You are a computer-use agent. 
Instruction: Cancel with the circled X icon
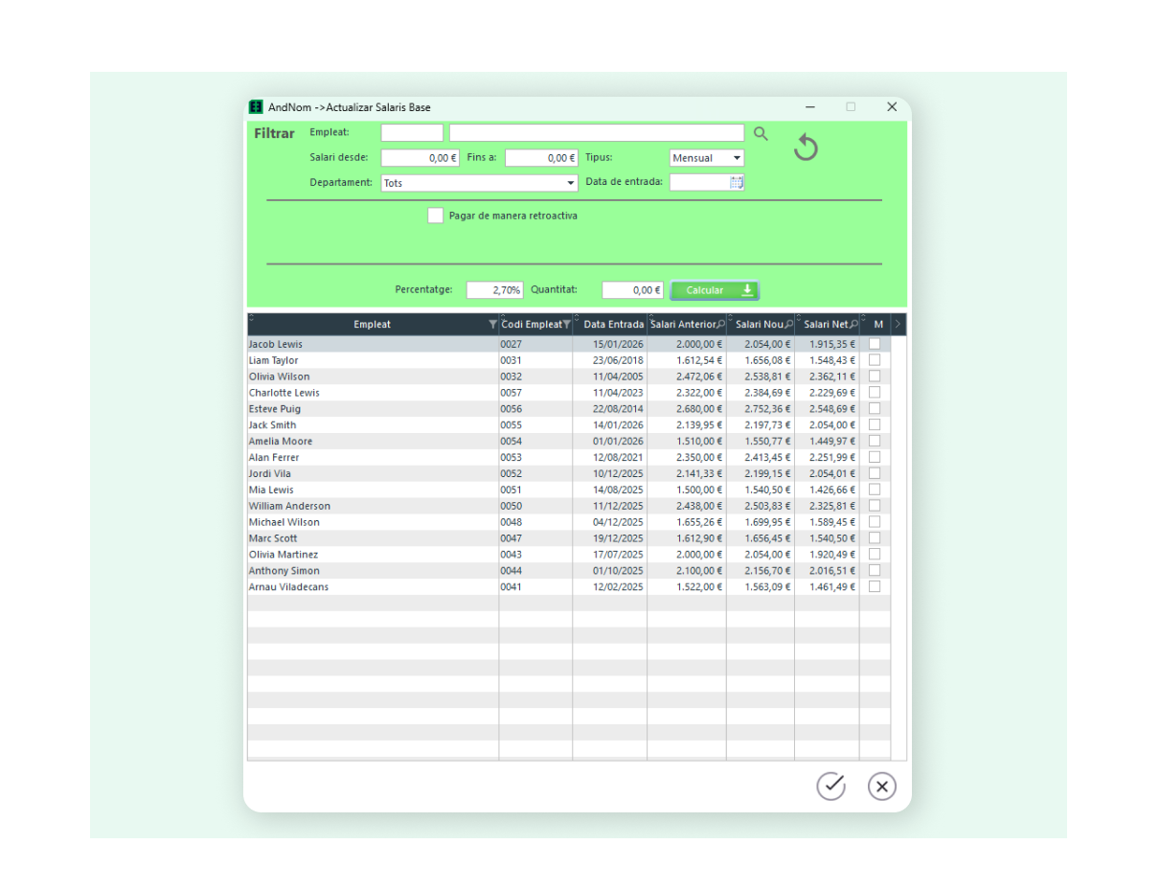click(x=881, y=786)
